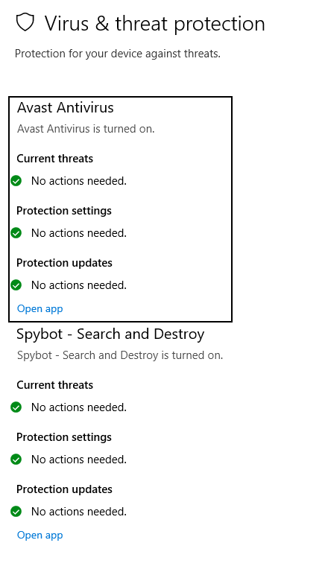The width and height of the screenshot is (328, 575).
Task: Select Protection settings label under Spybot
Action: tap(64, 437)
